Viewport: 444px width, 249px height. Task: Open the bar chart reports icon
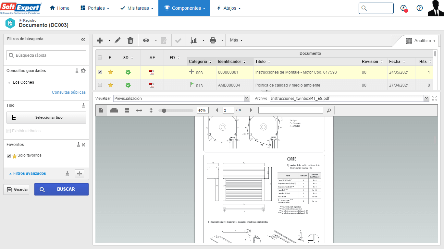(x=194, y=41)
